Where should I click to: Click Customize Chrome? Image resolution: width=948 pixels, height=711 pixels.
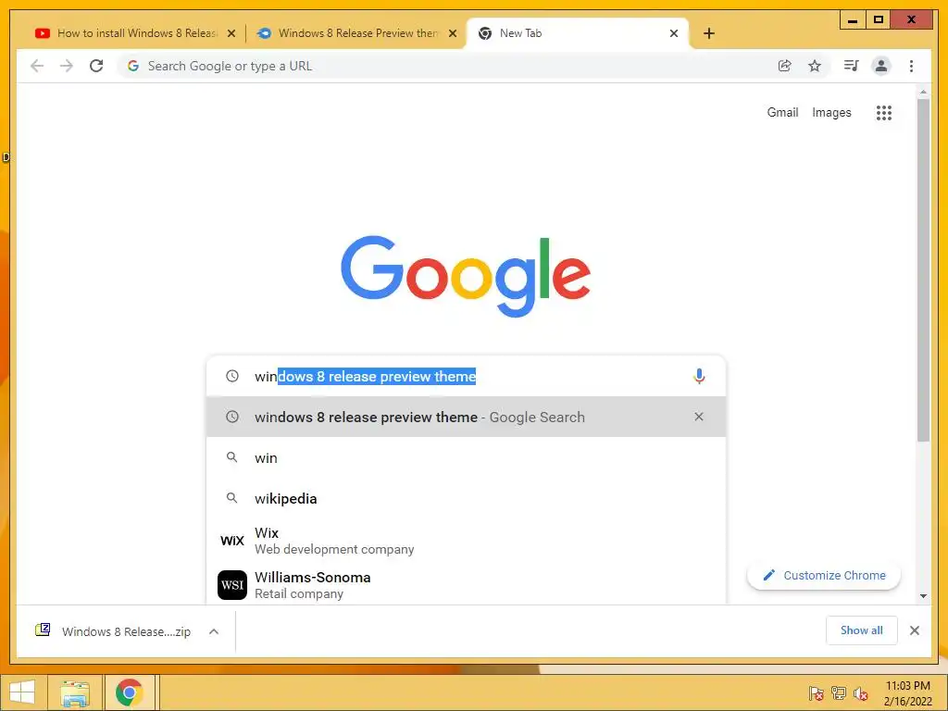pos(824,575)
